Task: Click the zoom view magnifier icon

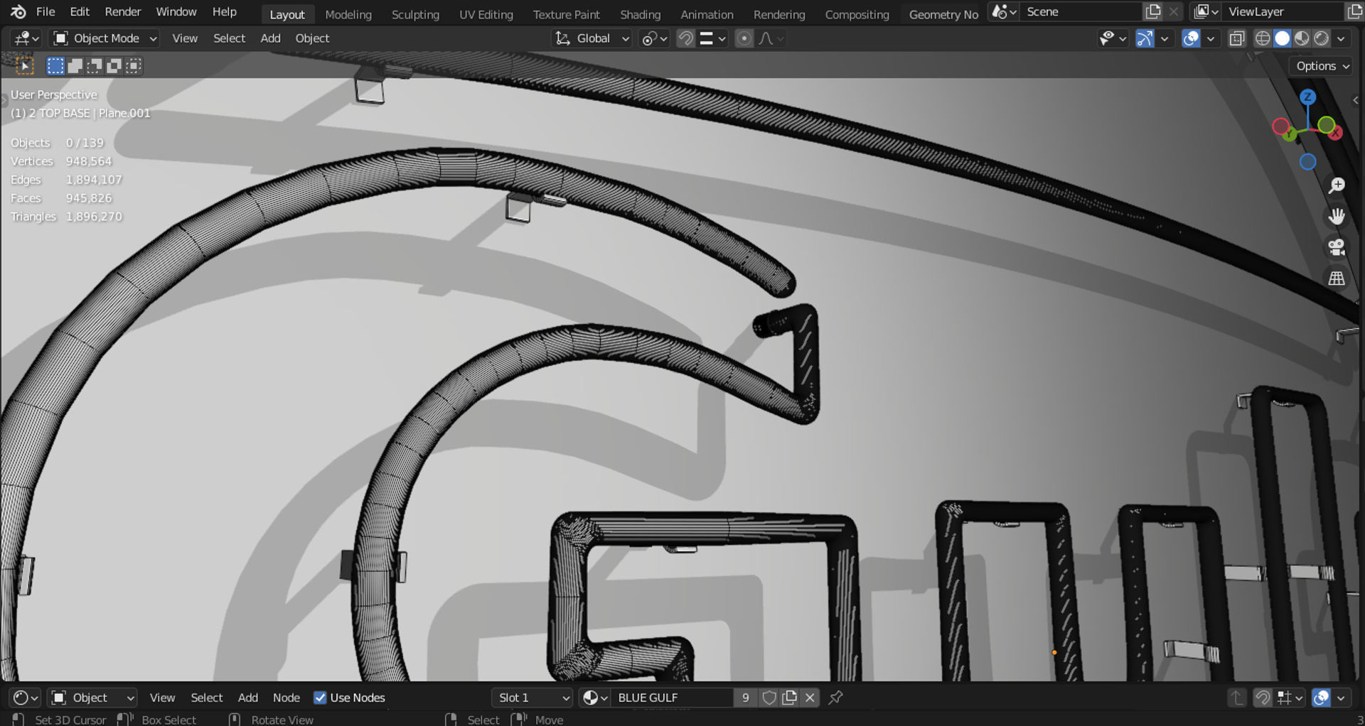Action: coord(1337,185)
